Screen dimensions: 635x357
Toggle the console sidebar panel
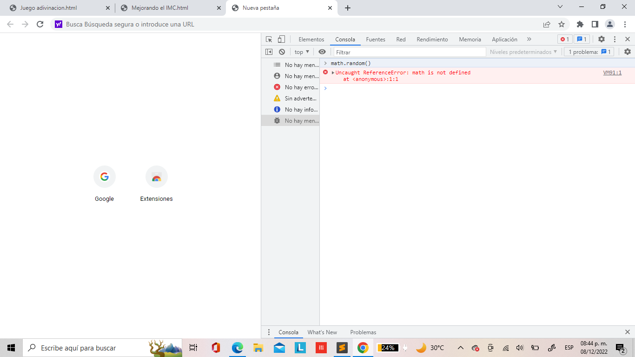pos(269,52)
